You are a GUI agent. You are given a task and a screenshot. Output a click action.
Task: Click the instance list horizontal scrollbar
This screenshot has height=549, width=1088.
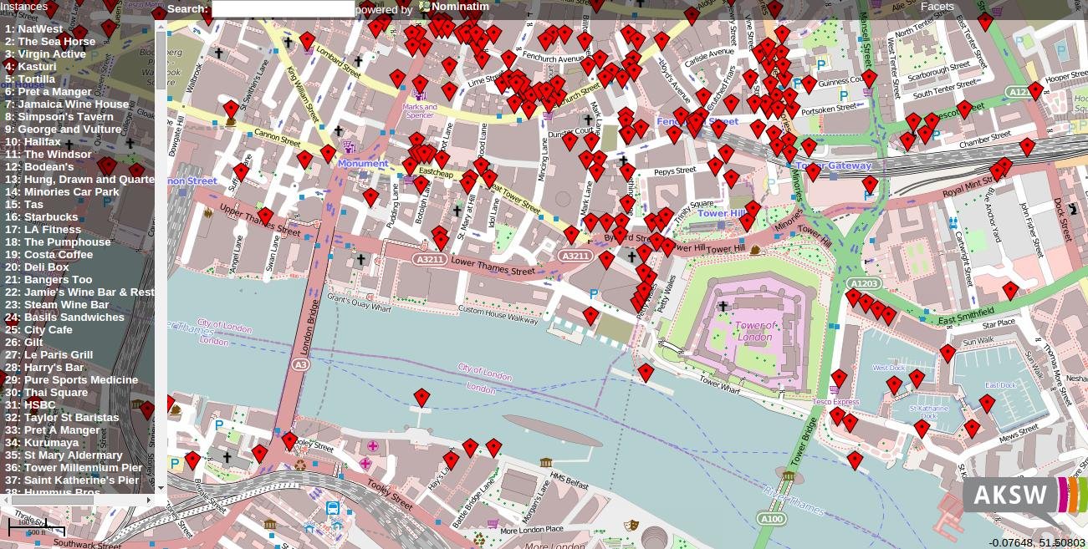[x=77, y=500]
